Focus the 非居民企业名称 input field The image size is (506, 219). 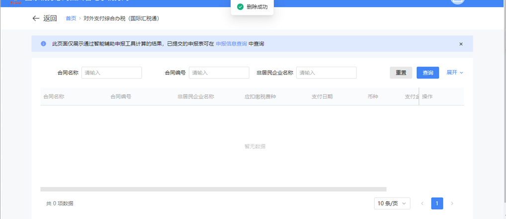point(326,73)
